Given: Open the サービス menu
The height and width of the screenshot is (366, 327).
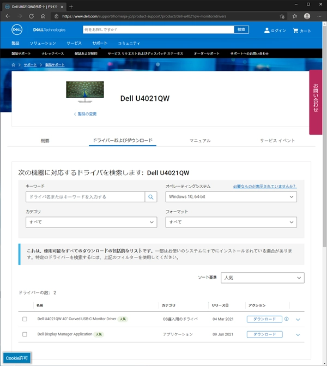Looking at the screenshot, I should click(x=74, y=43).
